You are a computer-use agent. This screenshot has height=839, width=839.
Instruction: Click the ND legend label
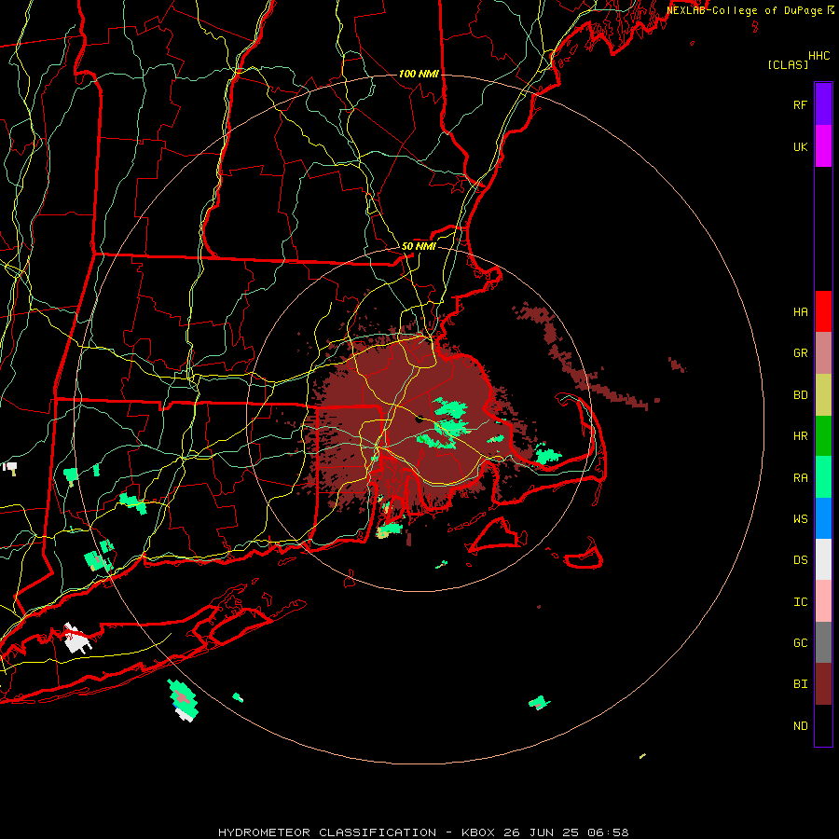pyautogui.click(x=800, y=726)
